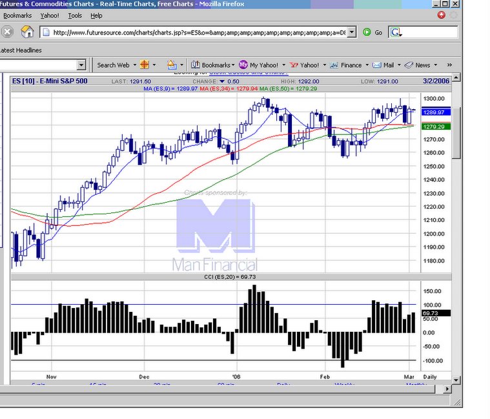Image resolution: width=490 pixels, height=419 pixels.
Task: Click the green Go arrow icon
Action: [367, 32]
